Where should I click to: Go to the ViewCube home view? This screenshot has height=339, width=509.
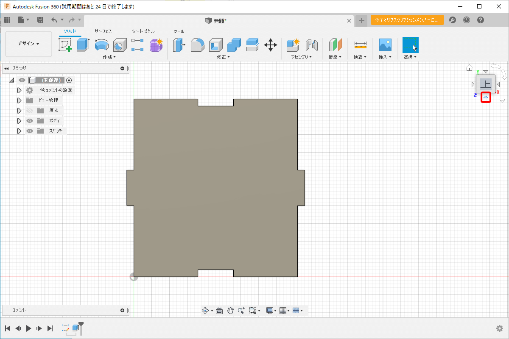pos(469,68)
